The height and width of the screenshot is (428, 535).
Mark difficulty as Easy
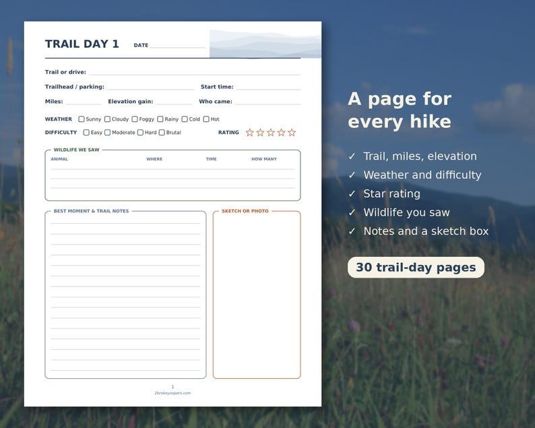click(x=86, y=132)
